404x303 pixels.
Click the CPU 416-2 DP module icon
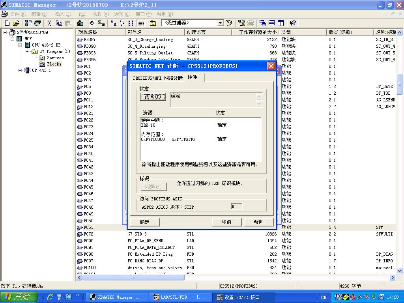tap(28, 45)
